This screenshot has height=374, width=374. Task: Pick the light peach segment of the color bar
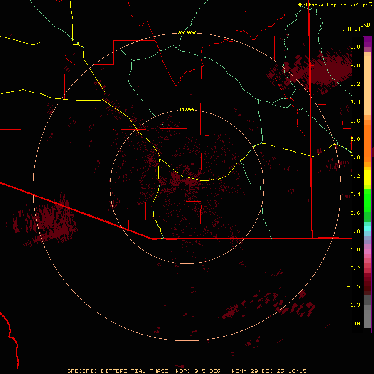pos(367,85)
